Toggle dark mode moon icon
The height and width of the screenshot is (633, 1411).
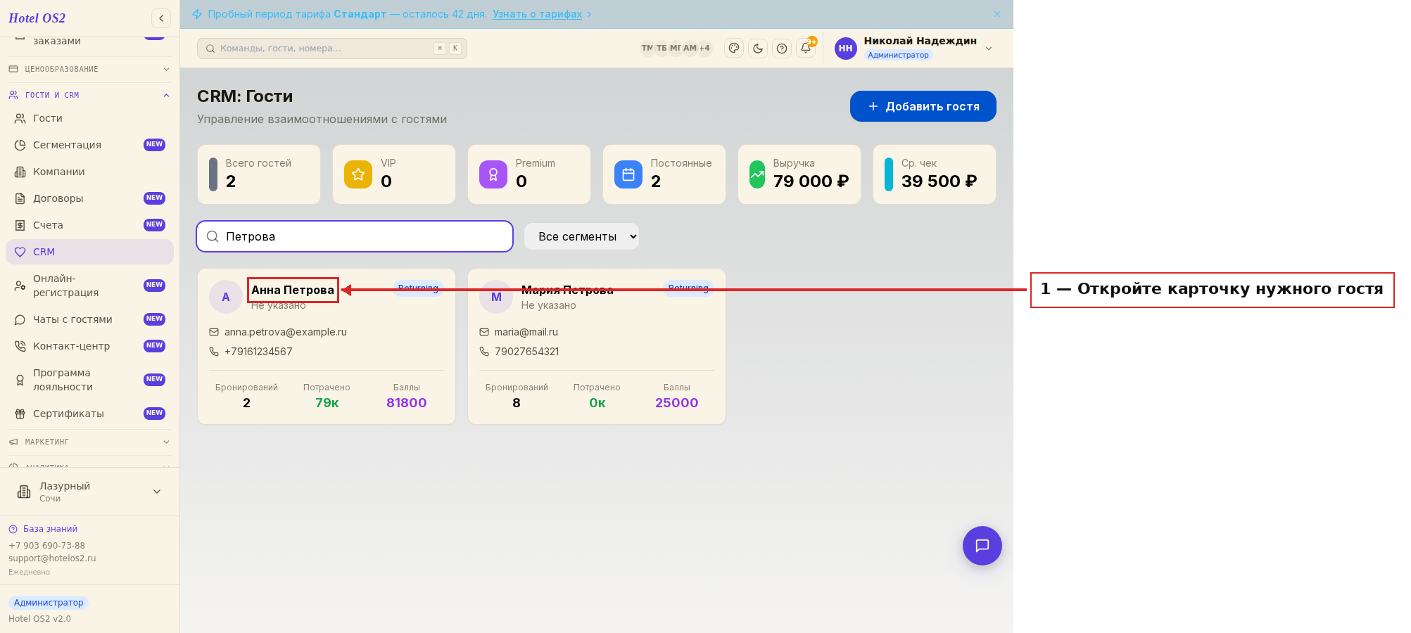758,48
